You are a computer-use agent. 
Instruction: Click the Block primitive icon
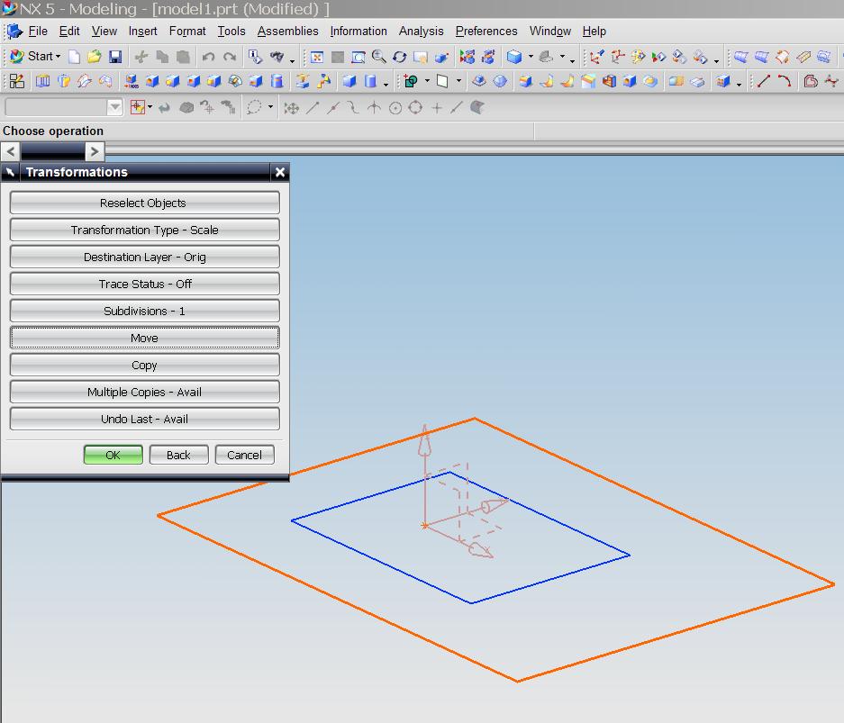pos(349,81)
